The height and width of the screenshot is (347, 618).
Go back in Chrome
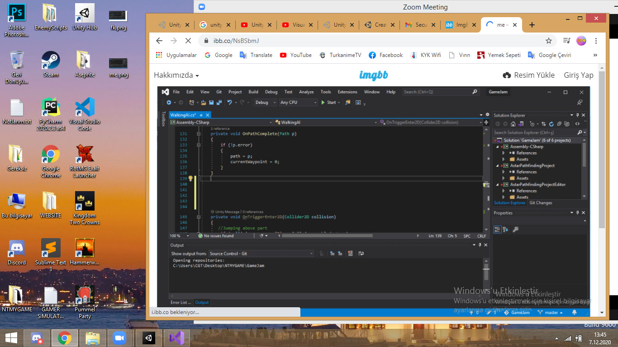(x=159, y=41)
